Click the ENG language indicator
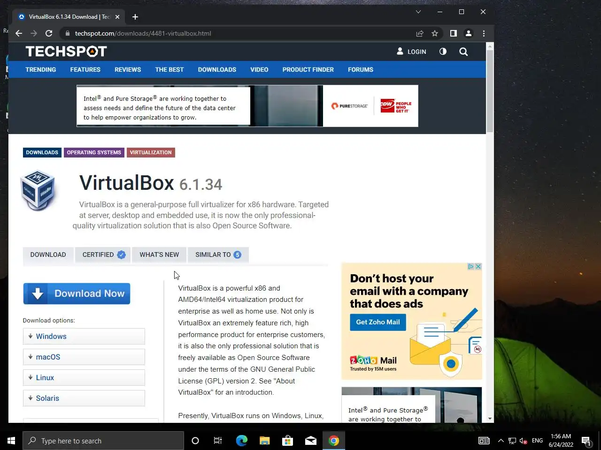This screenshot has width=601, height=450. pyautogui.click(x=537, y=441)
